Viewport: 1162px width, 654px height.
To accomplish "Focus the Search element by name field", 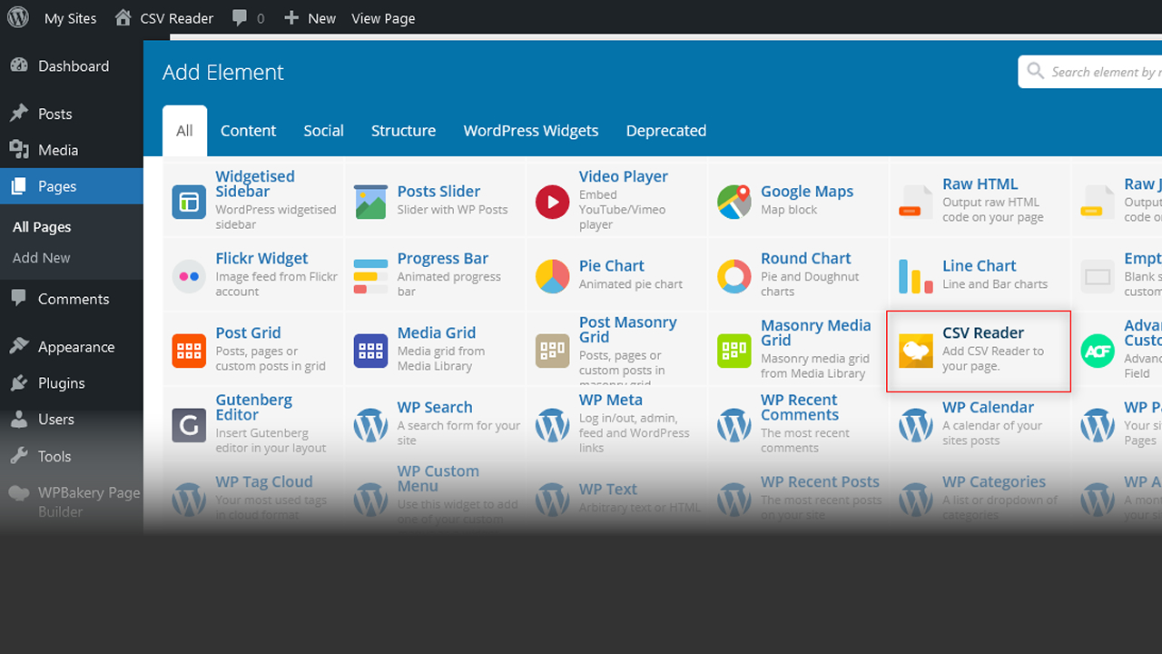I will point(1090,72).
